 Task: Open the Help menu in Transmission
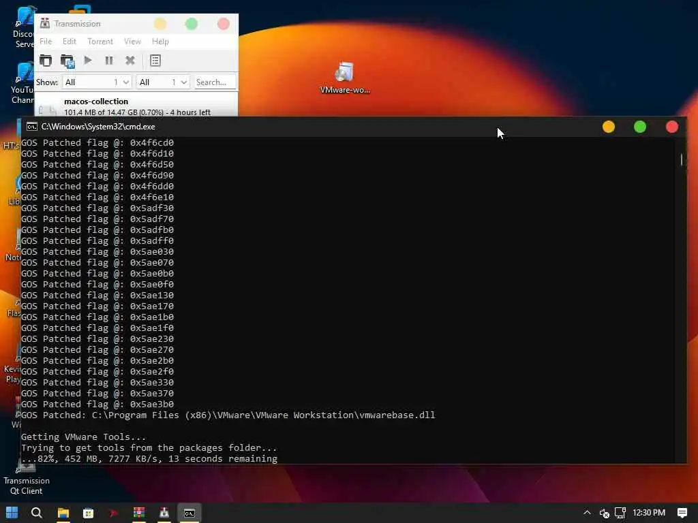pos(160,42)
